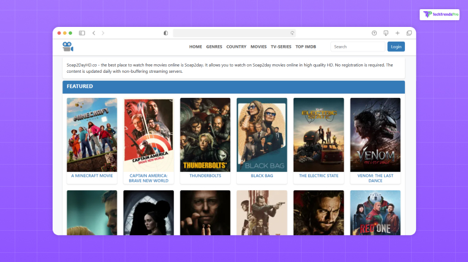Screen dimensions: 468x262
Task: Maximize the window with the green button
Action: point(70,33)
